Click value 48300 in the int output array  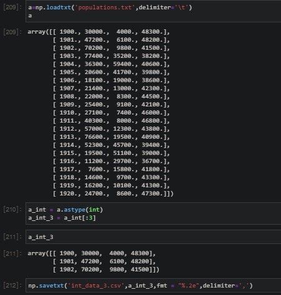click(x=140, y=253)
